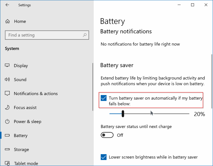This screenshot has width=213, height=166.
Task: Open Focus assist settings
Action: [47, 107]
